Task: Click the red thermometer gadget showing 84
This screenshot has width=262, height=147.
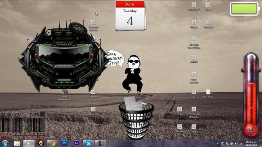Action: pyautogui.click(x=251, y=95)
